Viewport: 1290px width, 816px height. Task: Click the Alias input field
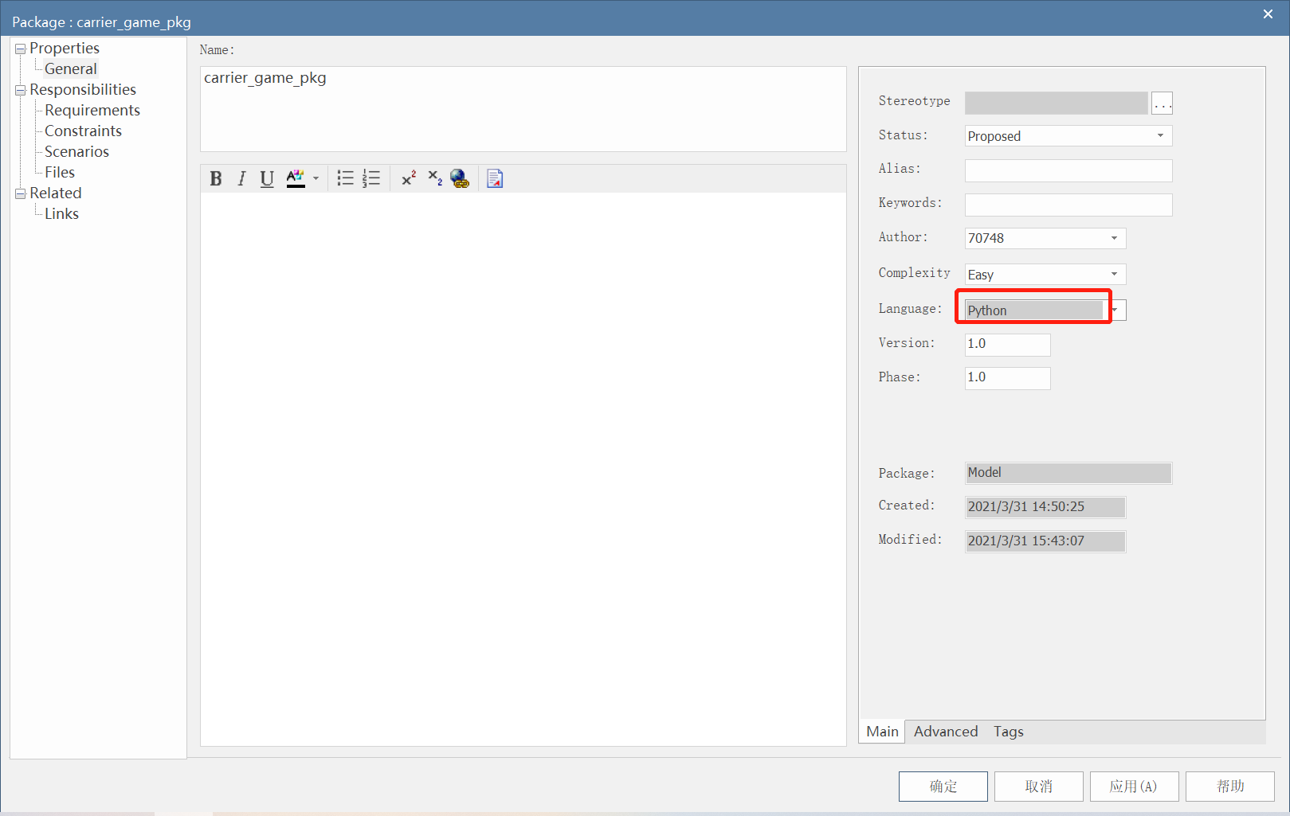coord(1068,170)
